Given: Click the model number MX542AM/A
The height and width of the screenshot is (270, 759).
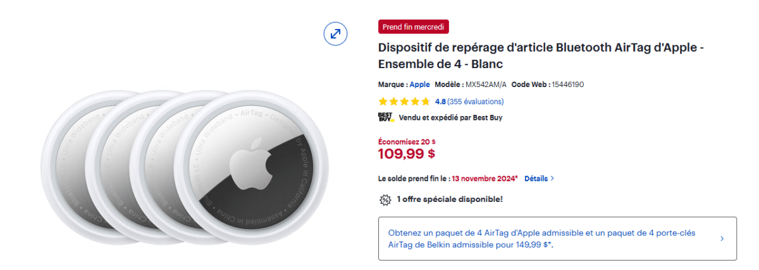Looking at the screenshot, I should point(486,85).
